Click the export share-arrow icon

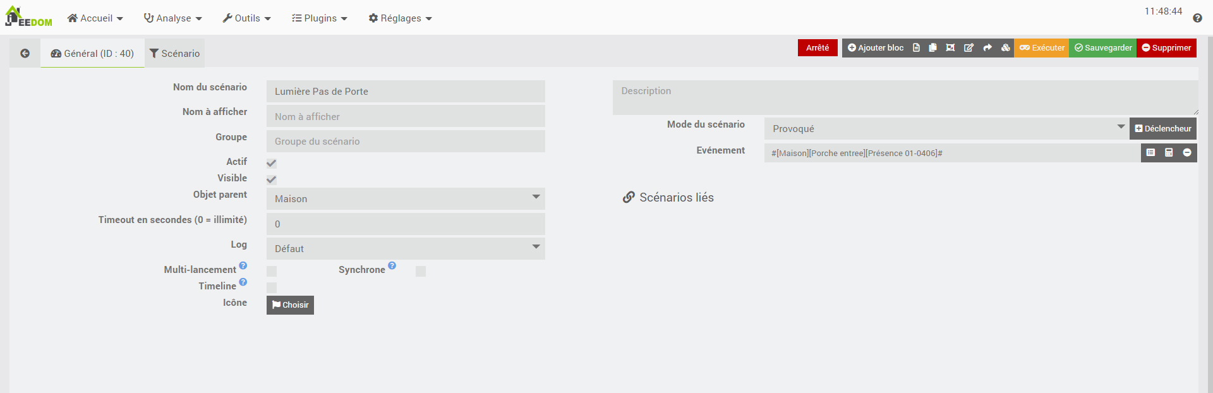tap(987, 48)
